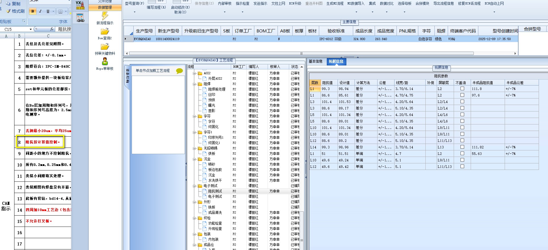Open the Excel name box dropdown
This screenshot has width=548, height=250.
tap(31, 29)
